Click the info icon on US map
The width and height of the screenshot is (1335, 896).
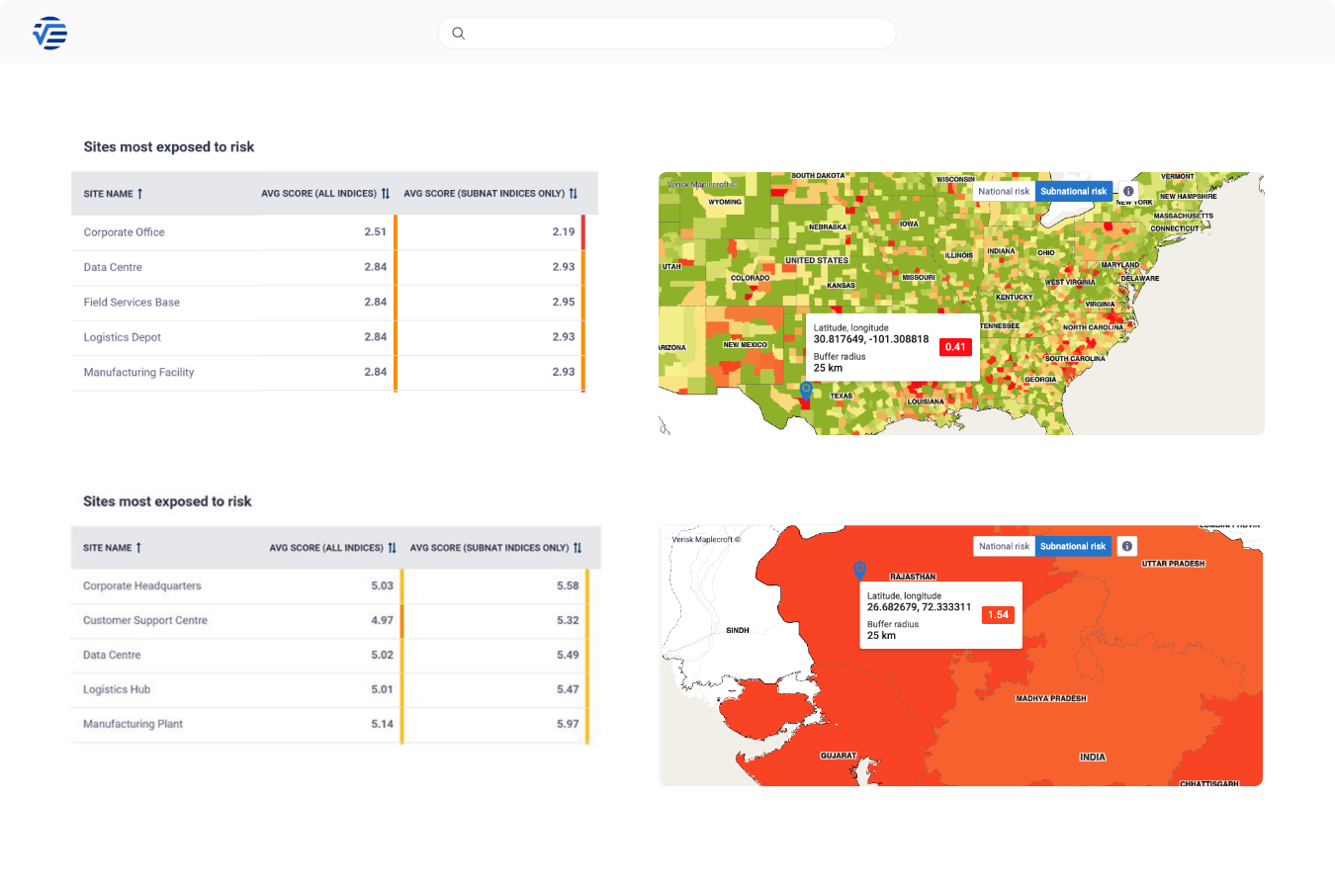1128,191
